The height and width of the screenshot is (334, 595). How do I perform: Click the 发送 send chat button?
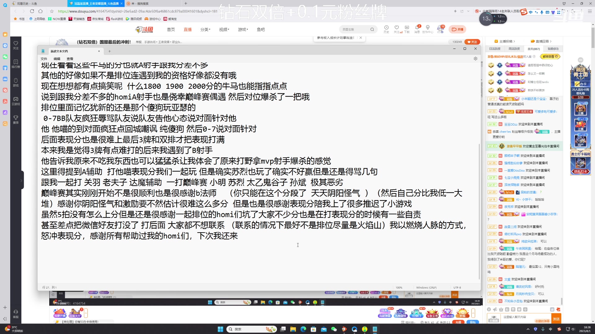click(x=556, y=319)
